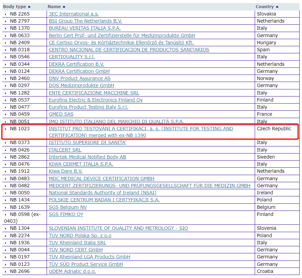Select the NB 1282 body number
The image size is (302, 278).
pyautogui.click(x=20, y=93)
